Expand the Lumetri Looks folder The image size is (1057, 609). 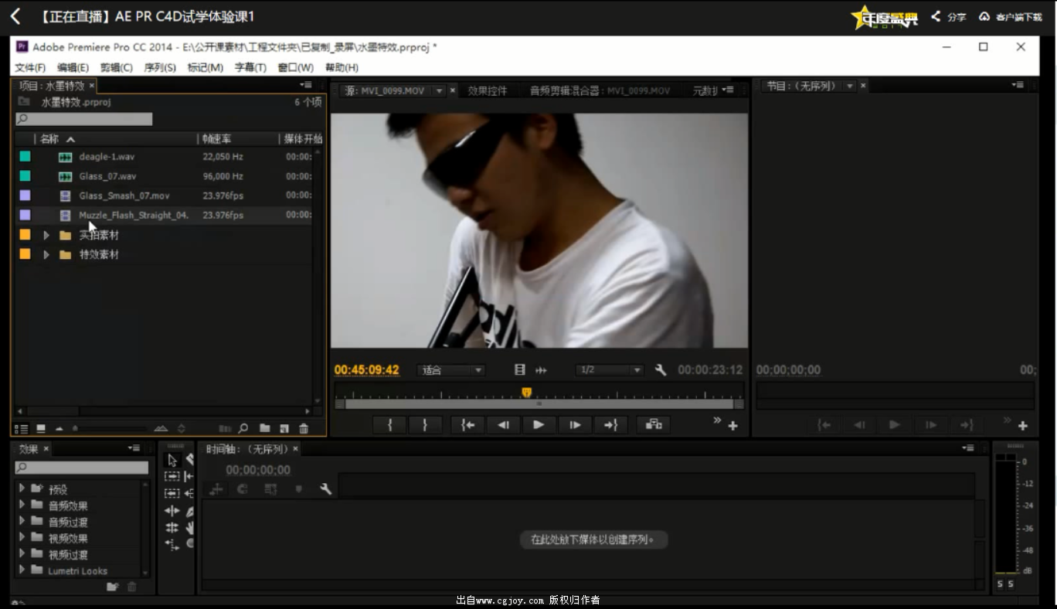click(22, 570)
